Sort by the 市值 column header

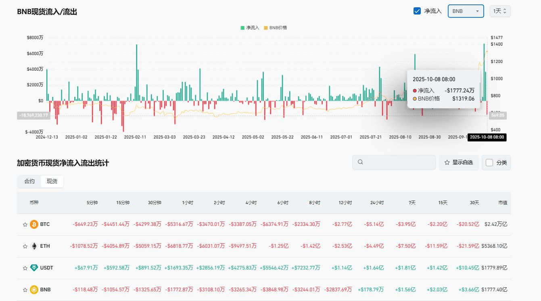(503, 203)
